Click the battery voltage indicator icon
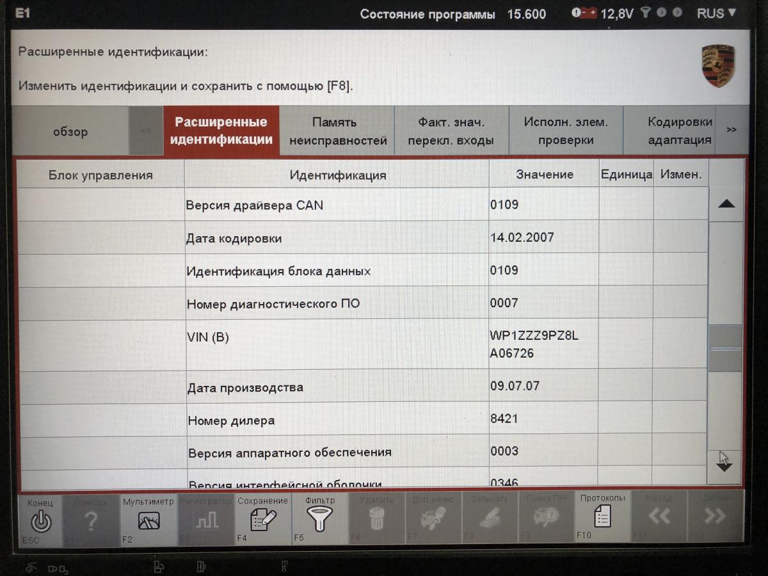The height and width of the screenshot is (576, 768). point(584,13)
